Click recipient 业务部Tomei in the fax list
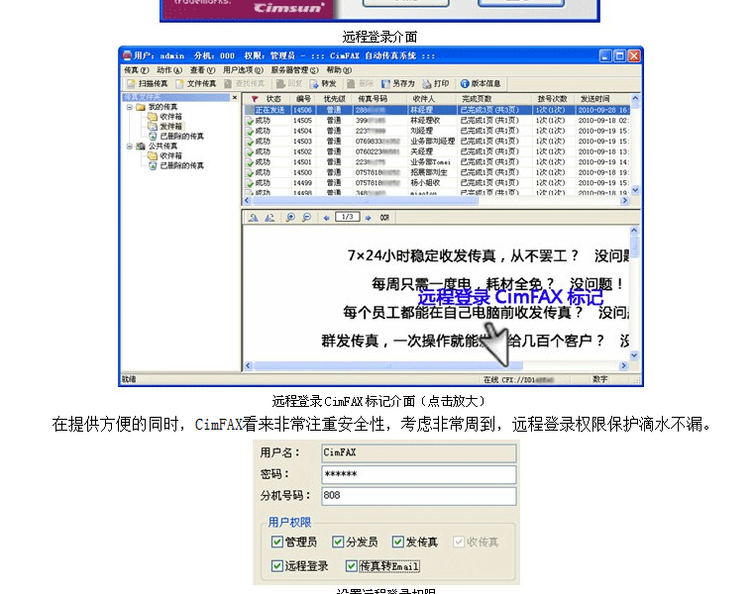This screenshot has width=753, height=594. click(430, 162)
